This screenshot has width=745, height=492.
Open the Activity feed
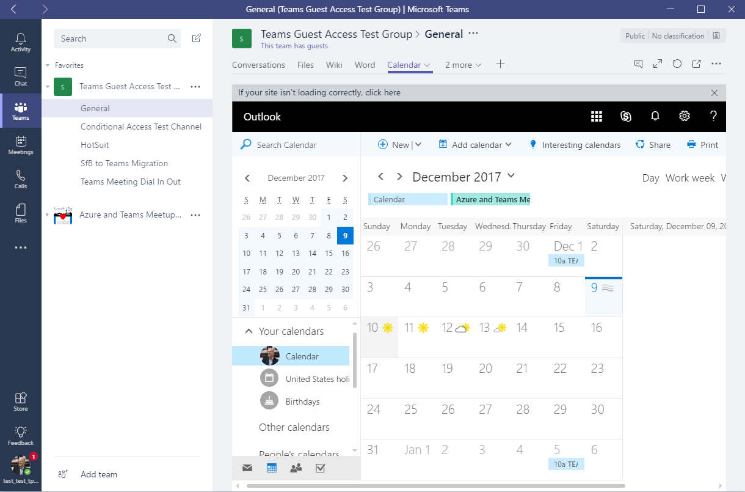(x=21, y=42)
